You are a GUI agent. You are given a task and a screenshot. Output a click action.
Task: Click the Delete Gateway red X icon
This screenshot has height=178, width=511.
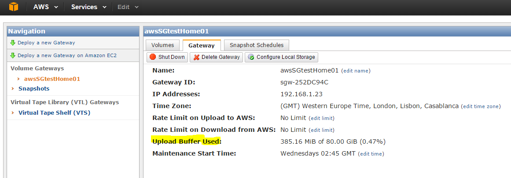tap(196, 57)
